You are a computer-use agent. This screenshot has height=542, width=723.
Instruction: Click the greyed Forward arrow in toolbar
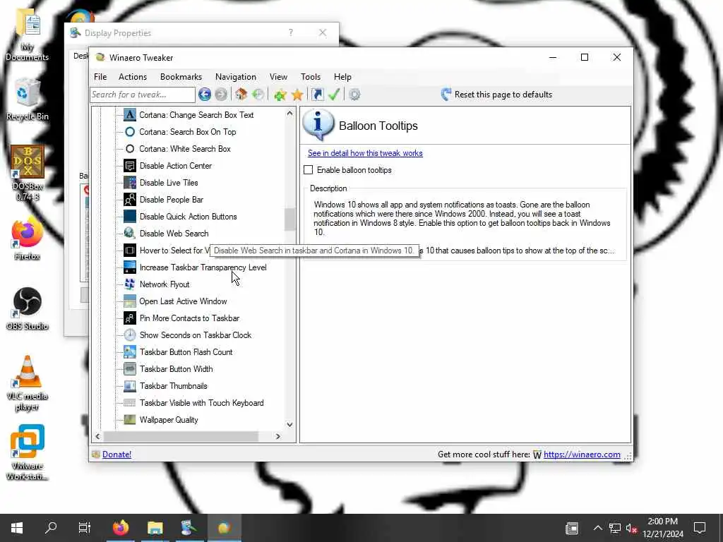pyautogui.click(x=221, y=95)
